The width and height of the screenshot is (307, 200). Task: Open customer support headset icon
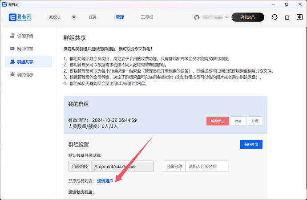(275, 17)
